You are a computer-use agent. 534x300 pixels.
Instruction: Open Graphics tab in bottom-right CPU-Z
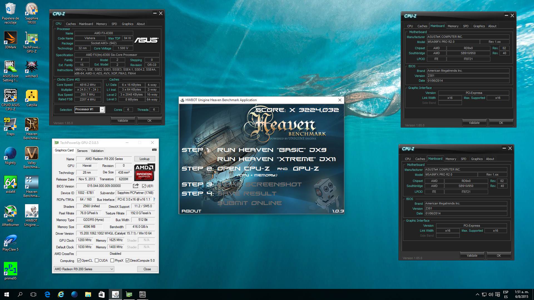(x=477, y=159)
